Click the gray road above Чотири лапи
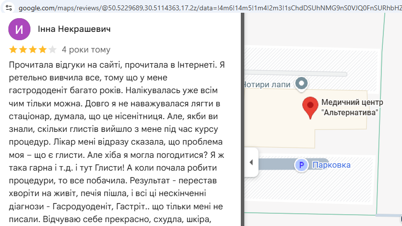This screenshot has height=226, width=402. [x=296, y=74]
